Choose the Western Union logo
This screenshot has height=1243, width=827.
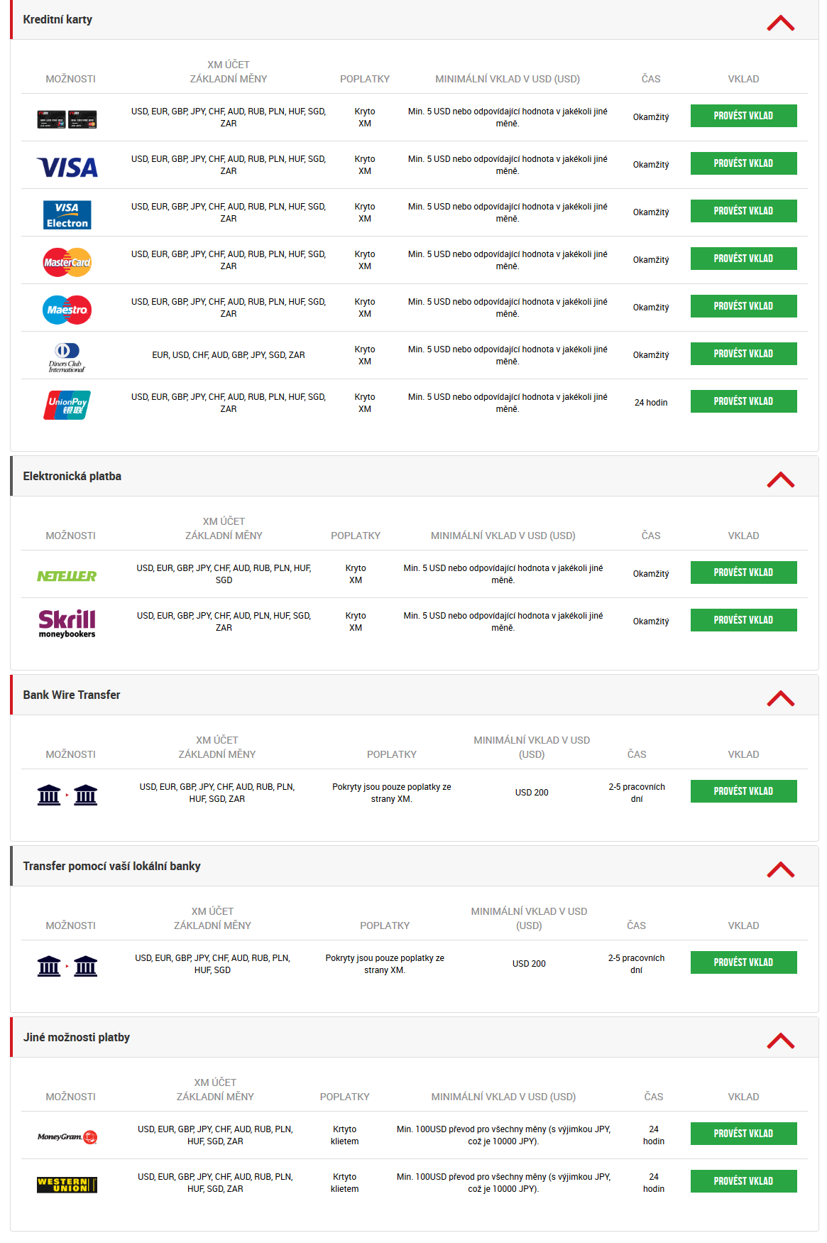coord(67,1185)
